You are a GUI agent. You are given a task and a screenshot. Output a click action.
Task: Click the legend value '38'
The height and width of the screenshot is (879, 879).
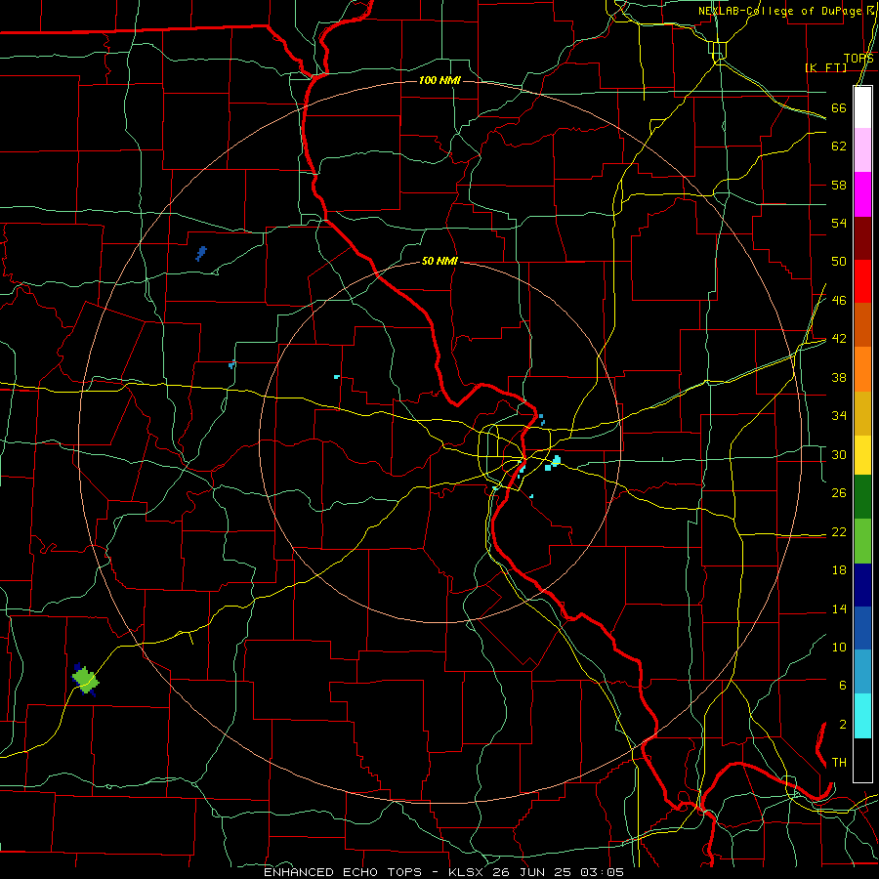pos(839,378)
